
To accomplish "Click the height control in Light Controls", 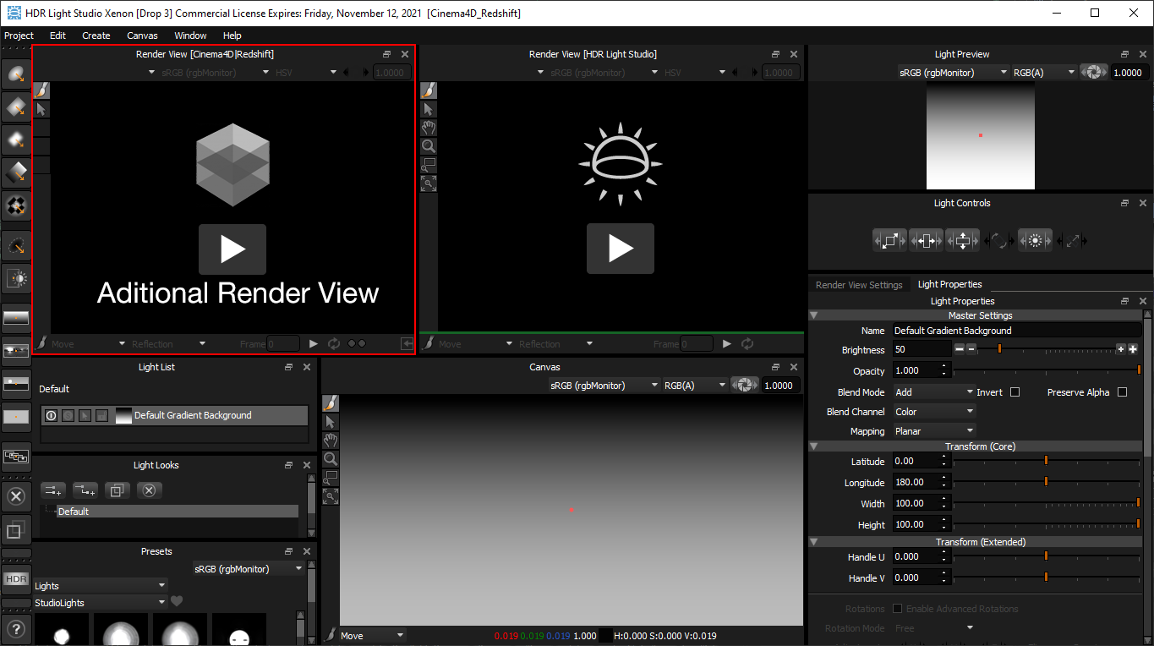I will click(962, 241).
